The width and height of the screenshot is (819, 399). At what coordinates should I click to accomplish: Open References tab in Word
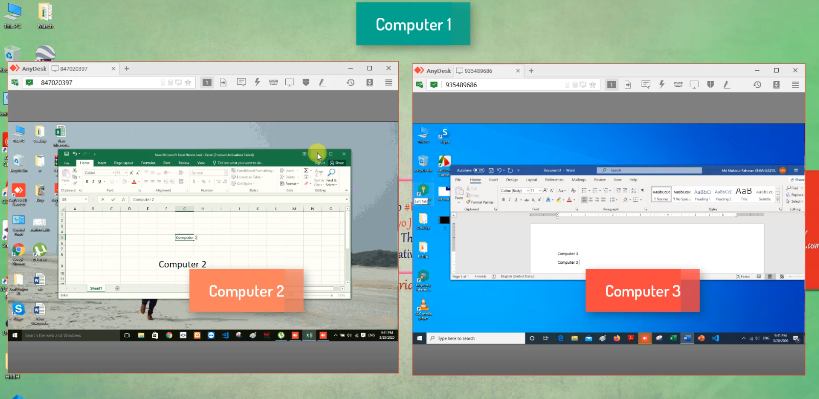[554, 180]
